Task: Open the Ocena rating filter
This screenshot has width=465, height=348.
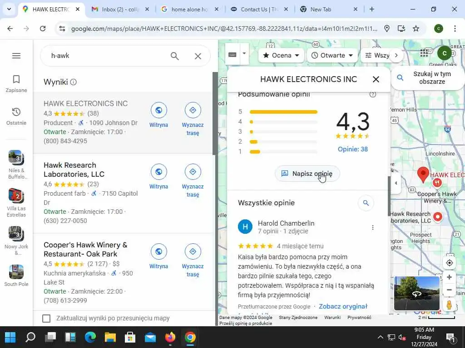Action: pos(281,55)
